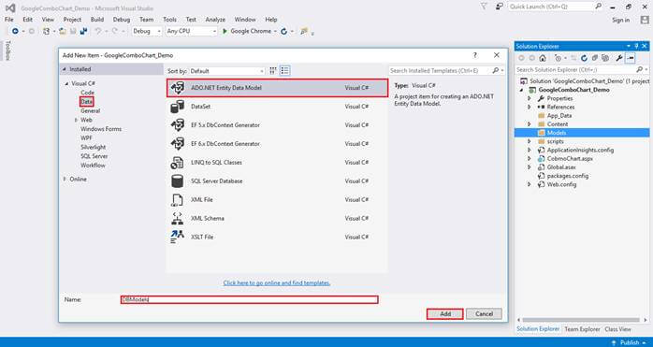Viewport: 653px width, 347px height.
Task: Select the SQL Server category in tree
Action: (94, 156)
